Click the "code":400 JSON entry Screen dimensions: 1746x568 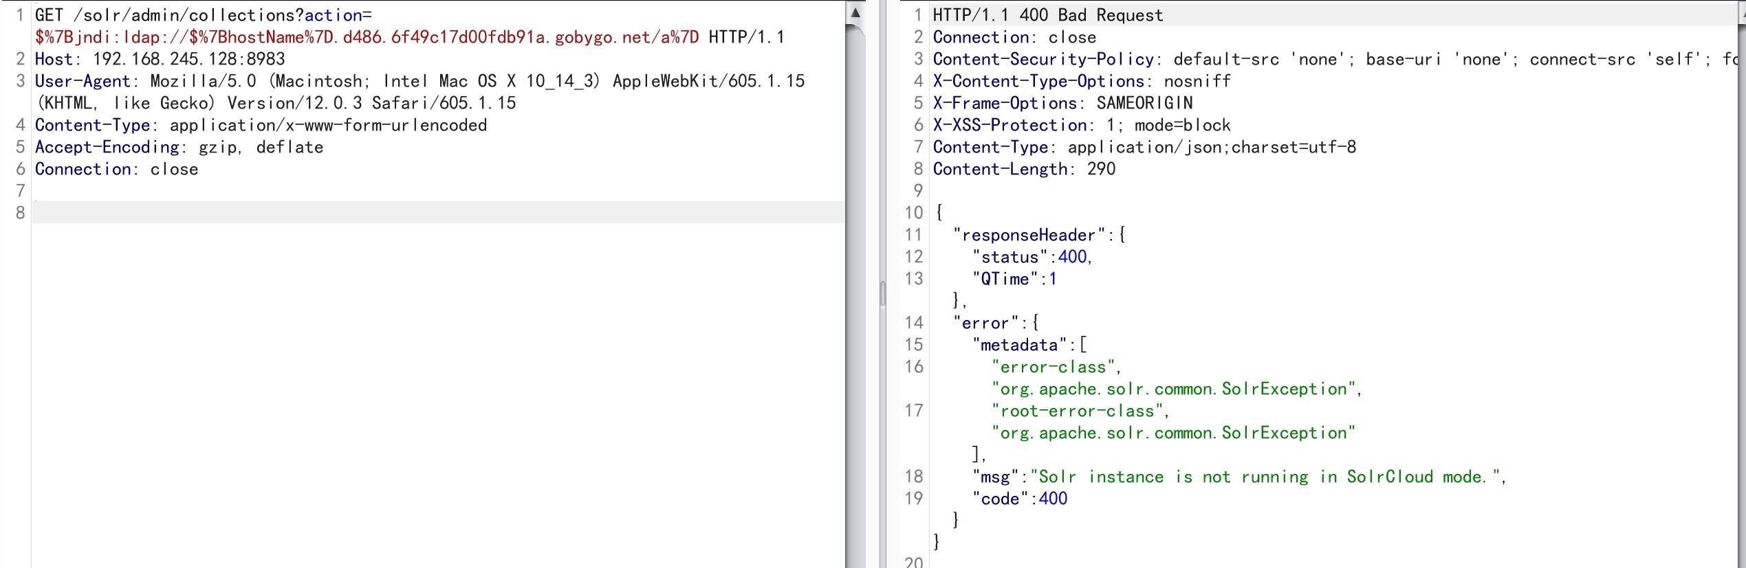pos(1020,499)
